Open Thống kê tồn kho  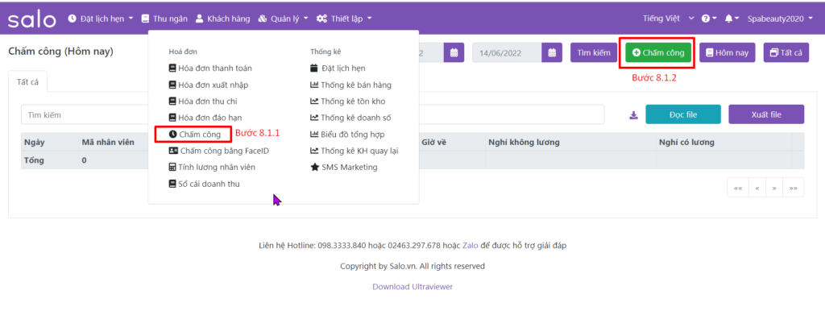pyautogui.click(x=348, y=101)
